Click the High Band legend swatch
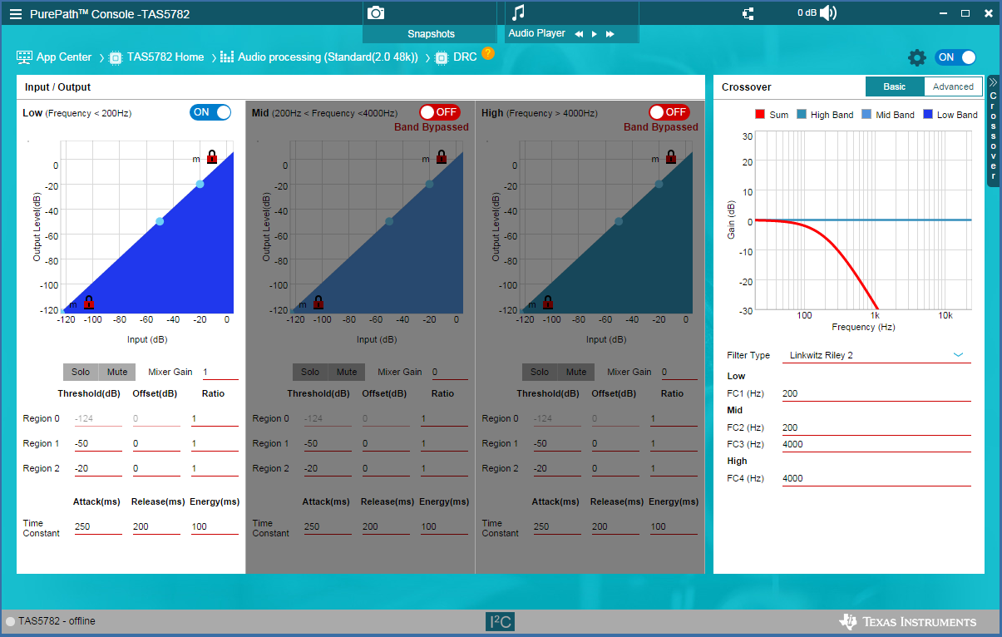The height and width of the screenshot is (637, 1002). [x=802, y=114]
